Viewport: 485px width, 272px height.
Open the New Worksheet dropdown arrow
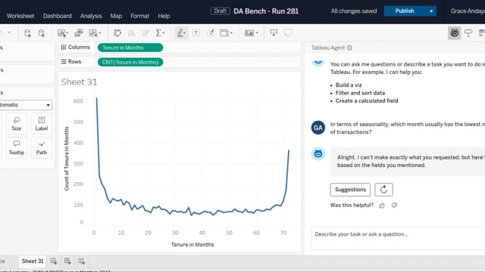coord(67,33)
